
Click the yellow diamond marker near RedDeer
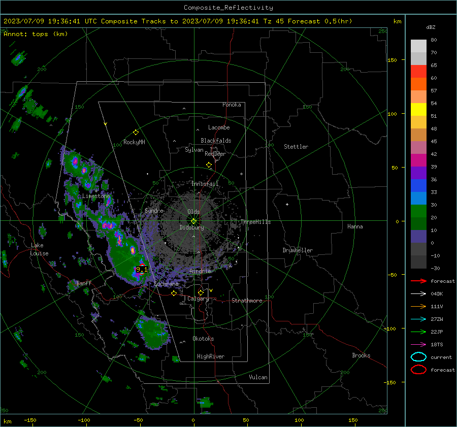[x=209, y=165]
